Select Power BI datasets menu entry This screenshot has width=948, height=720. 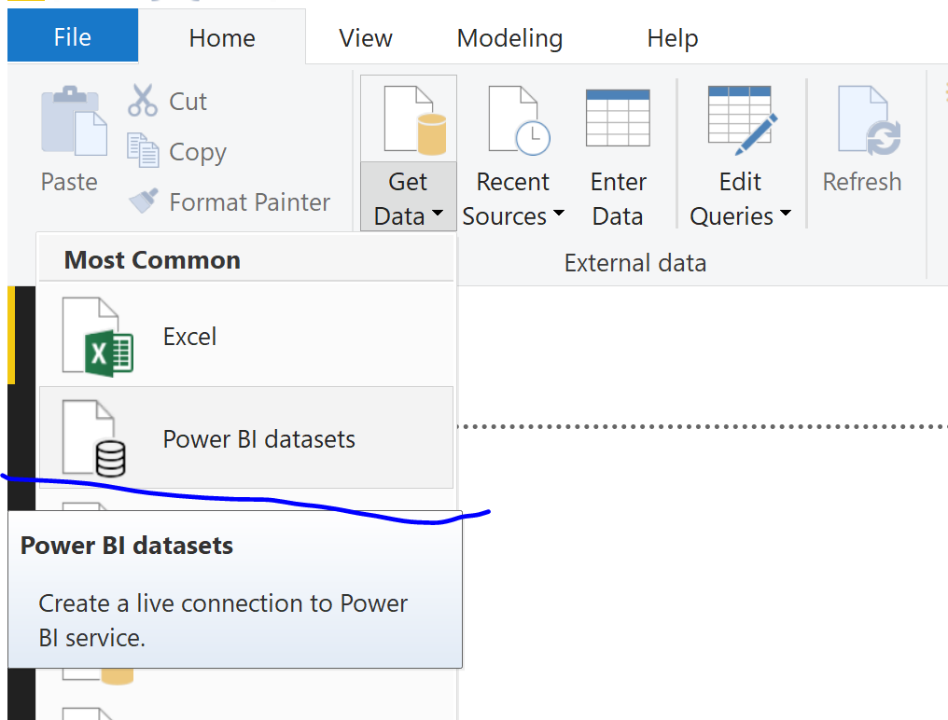tap(246, 437)
